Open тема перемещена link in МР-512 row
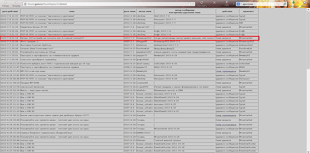Viewport: 310px width, 153px height. click(x=226, y=71)
